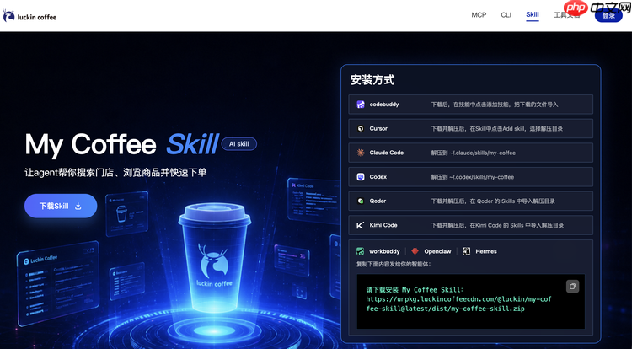
Task: Click the Cursor Add skill instructions text
Action: click(x=497, y=129)
